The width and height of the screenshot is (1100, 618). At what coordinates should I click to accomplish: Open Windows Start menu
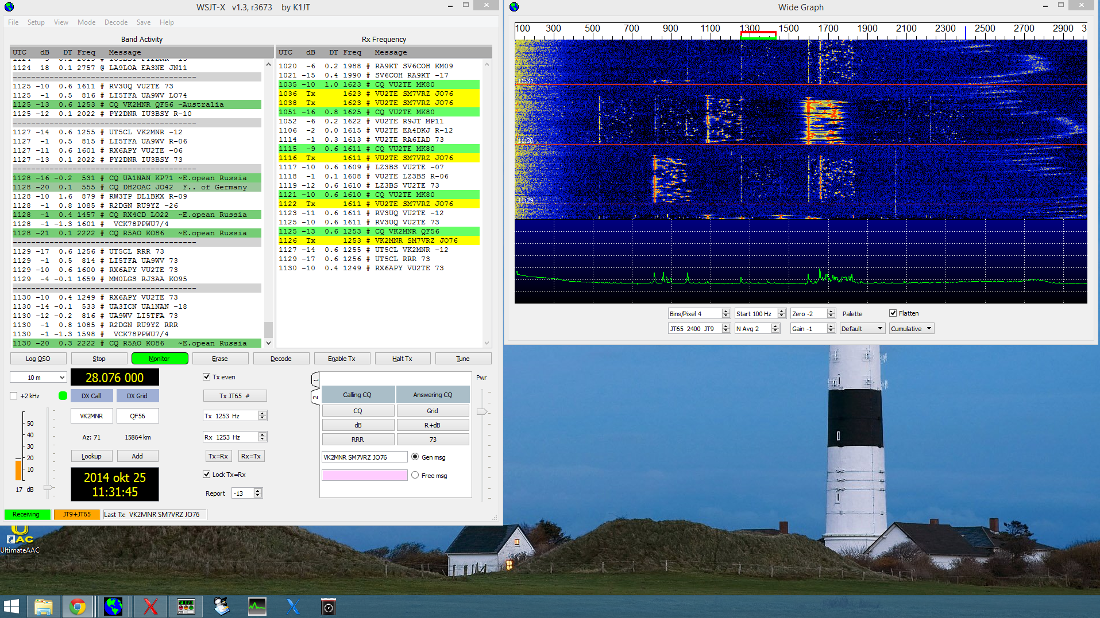point(11,606)
